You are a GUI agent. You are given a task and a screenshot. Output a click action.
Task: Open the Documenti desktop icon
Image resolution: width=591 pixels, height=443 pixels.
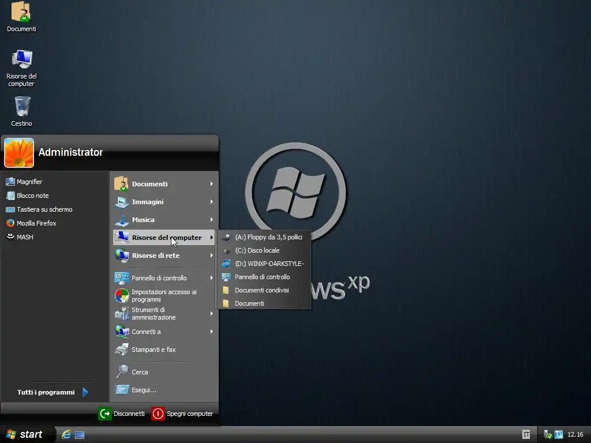[x=21, y=17]
